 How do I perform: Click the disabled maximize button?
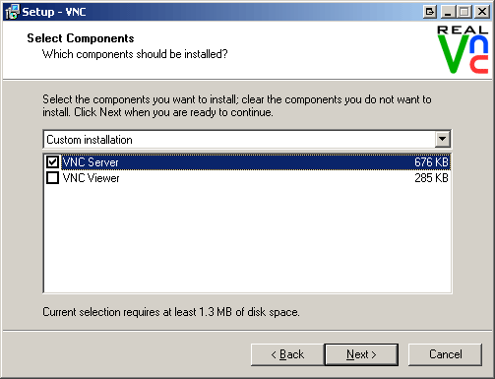click(464, 12)
